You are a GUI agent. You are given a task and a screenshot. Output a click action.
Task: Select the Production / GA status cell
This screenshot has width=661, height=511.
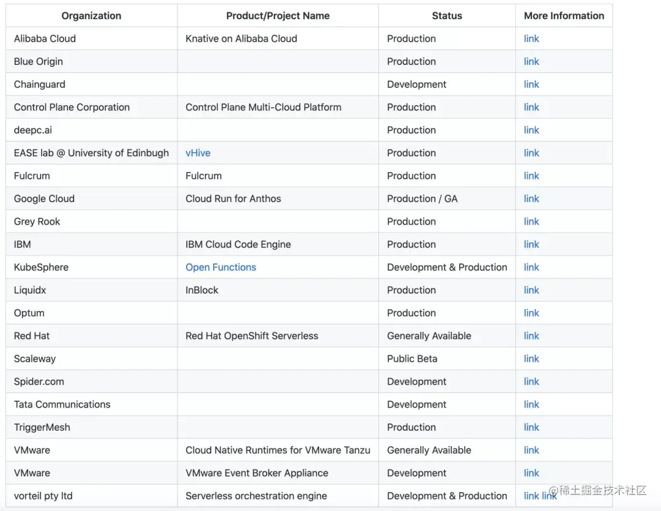coord(447,199)
